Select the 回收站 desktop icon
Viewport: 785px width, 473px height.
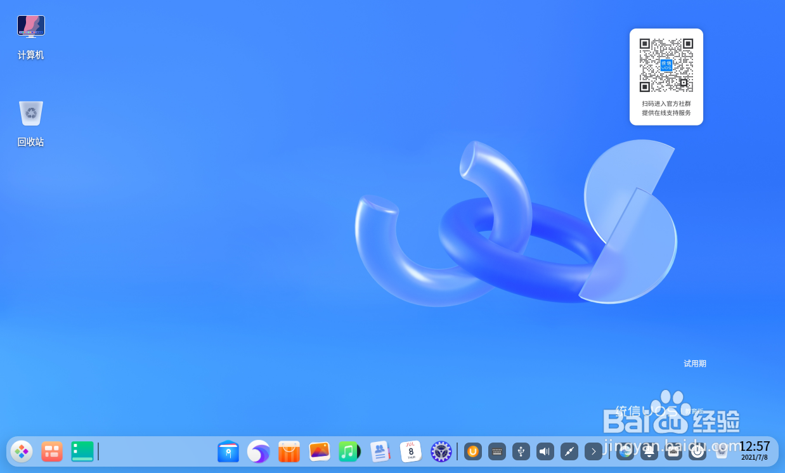click(x=30, y=124)
